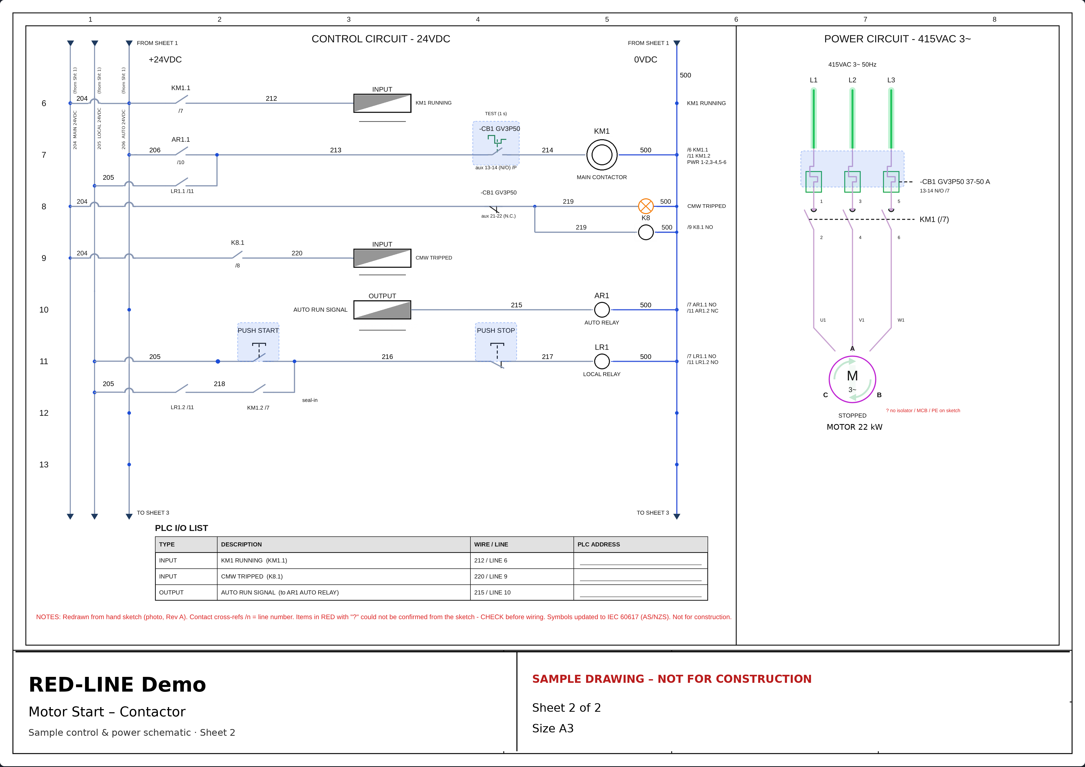Click the wire label 218
1085x767 pixels.
coord(219,384)
